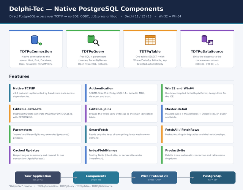Click the Palette icons description text

tap(195, 157)
